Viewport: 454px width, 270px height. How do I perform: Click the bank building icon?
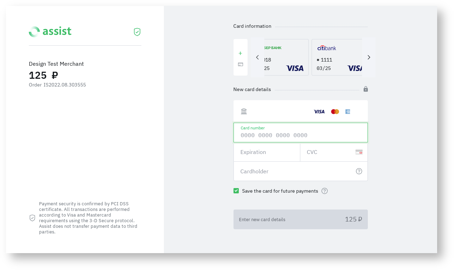pos(244,111)
